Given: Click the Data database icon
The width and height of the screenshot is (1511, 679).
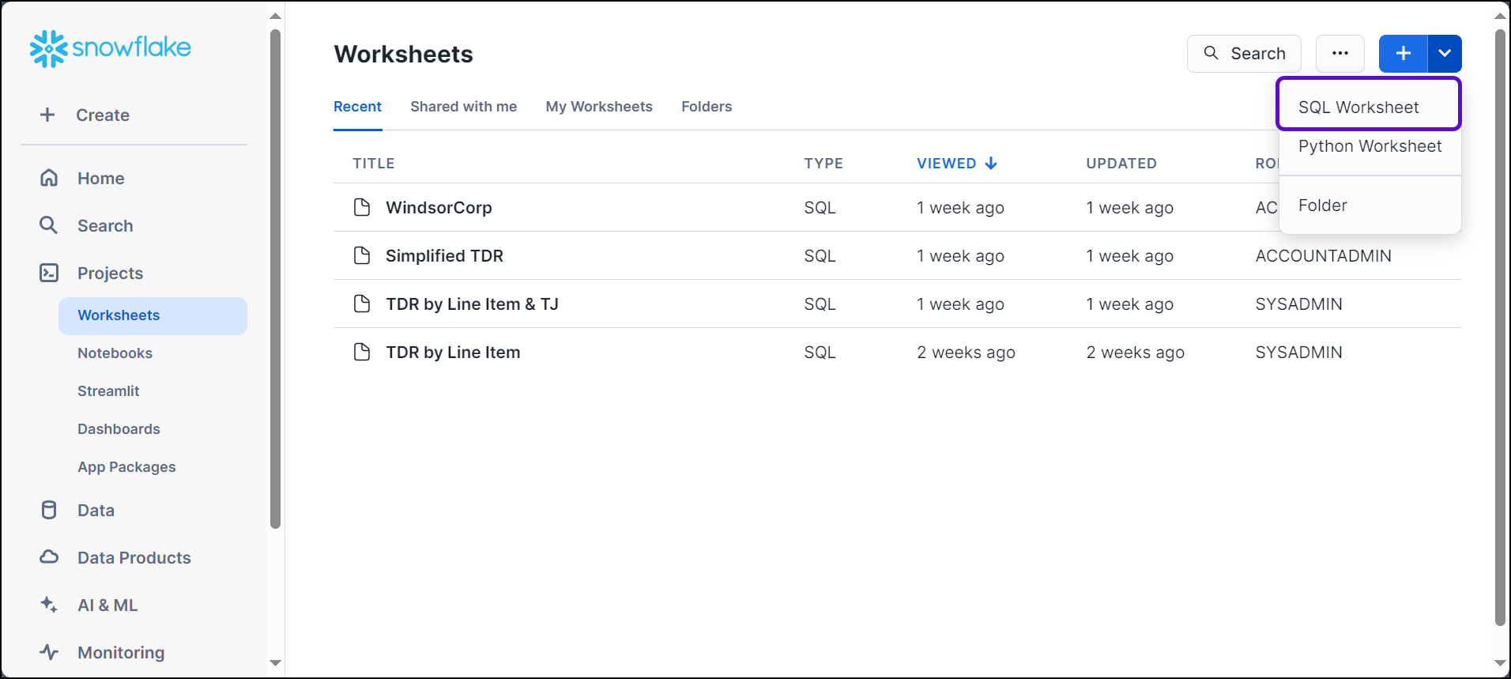Looking at the screenshot, I should (x=49, y=510).
